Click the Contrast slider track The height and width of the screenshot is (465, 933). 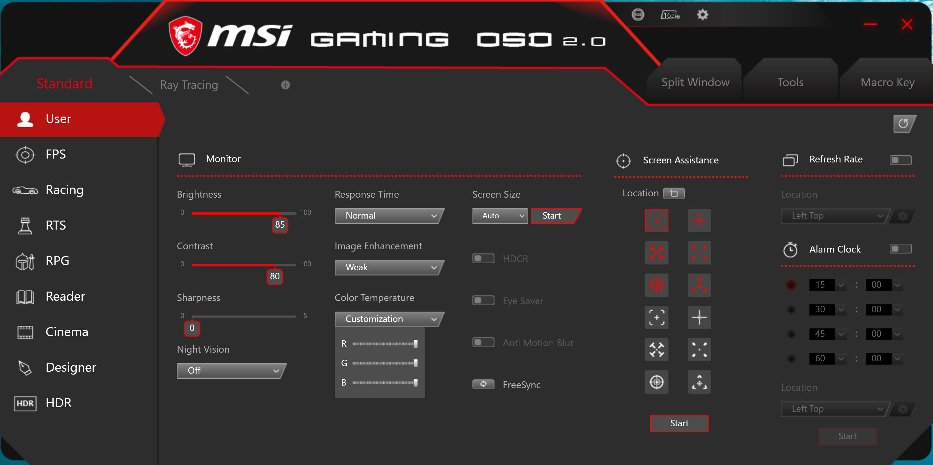coord(244,265)
